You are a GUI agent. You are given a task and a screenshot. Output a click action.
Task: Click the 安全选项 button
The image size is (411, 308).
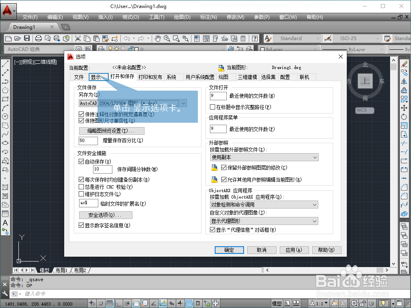106,215
